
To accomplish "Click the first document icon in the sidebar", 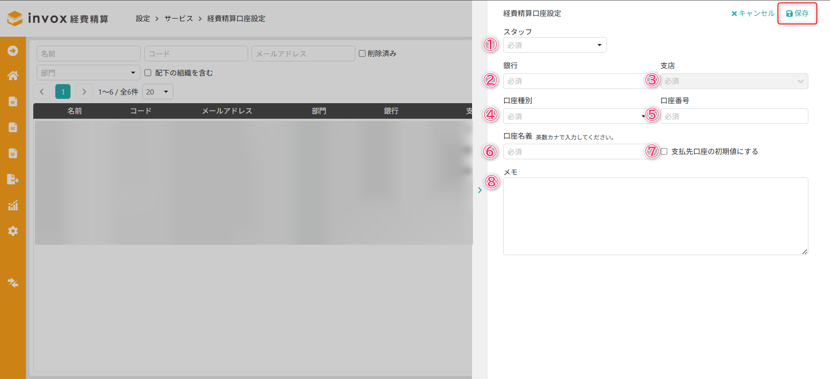I will click(x=13, y=101).
